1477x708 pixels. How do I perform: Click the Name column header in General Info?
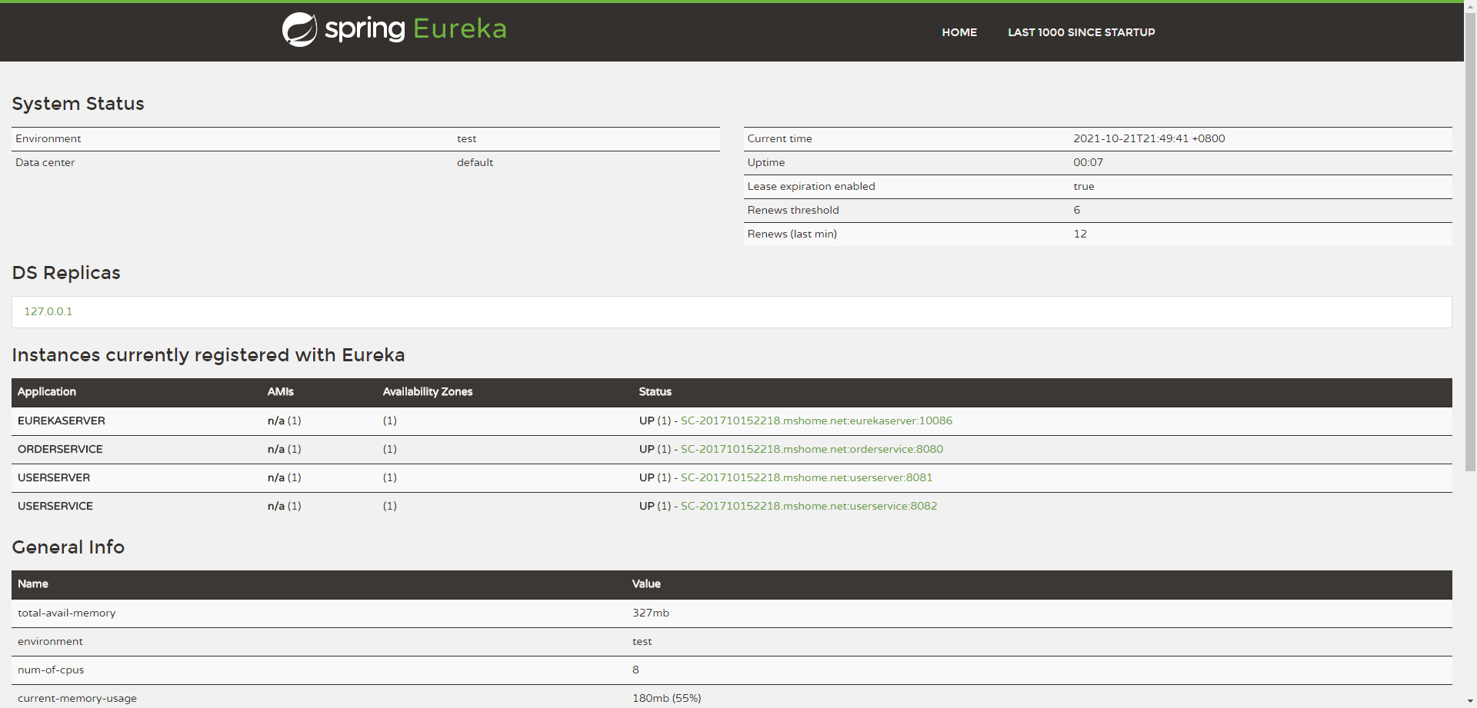click(33, 583)
